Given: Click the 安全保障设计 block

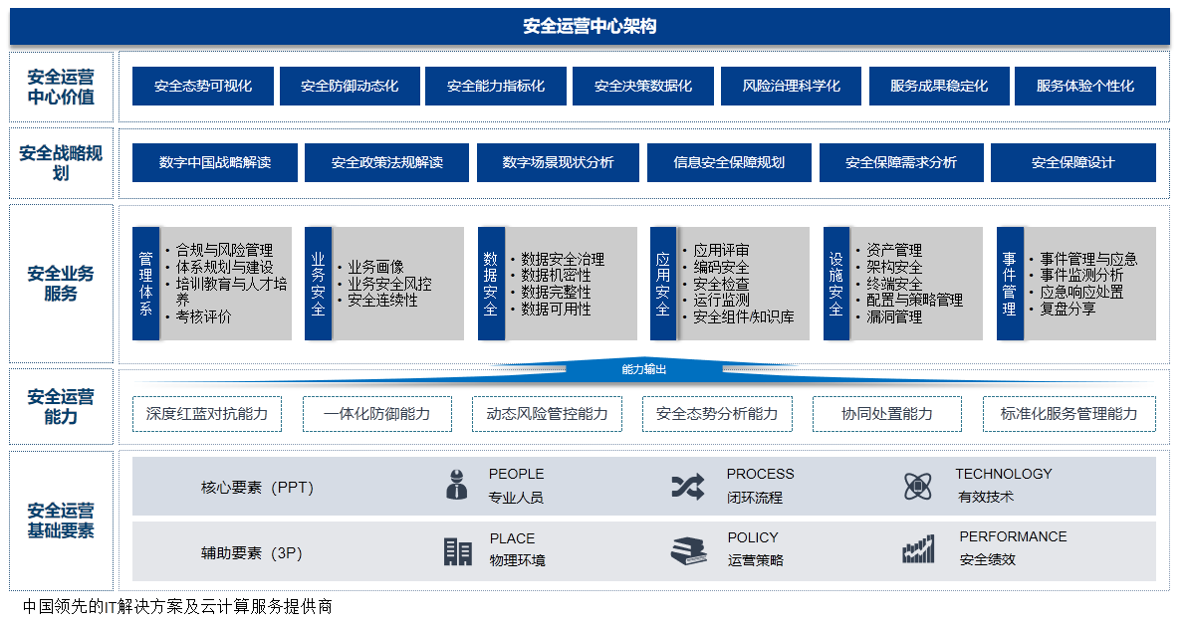Looking at the screenshot, I should tap(1072, 163).
